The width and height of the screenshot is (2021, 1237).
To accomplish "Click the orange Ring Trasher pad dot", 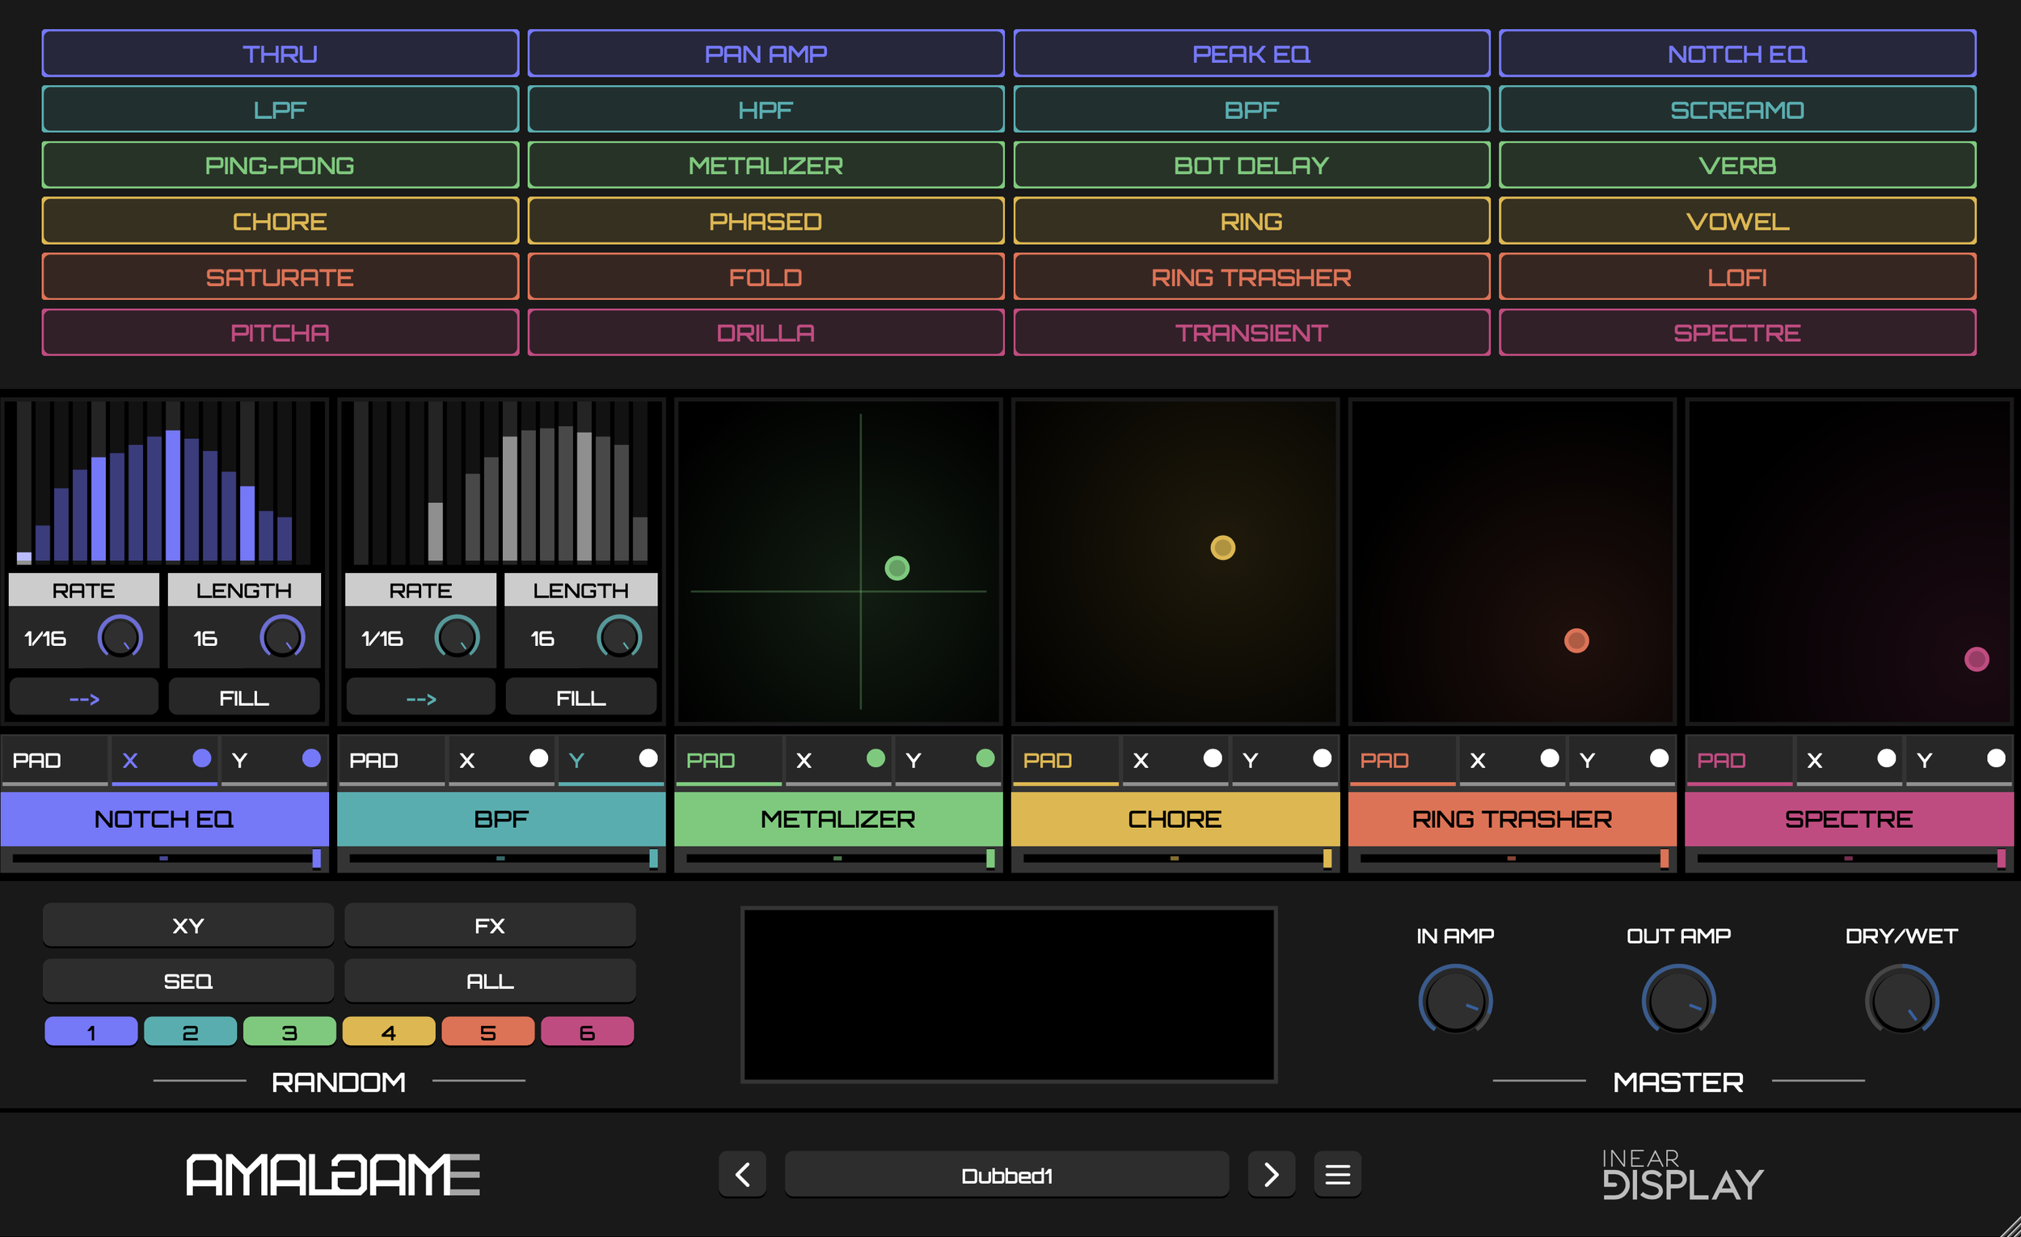I will 1576,640.
